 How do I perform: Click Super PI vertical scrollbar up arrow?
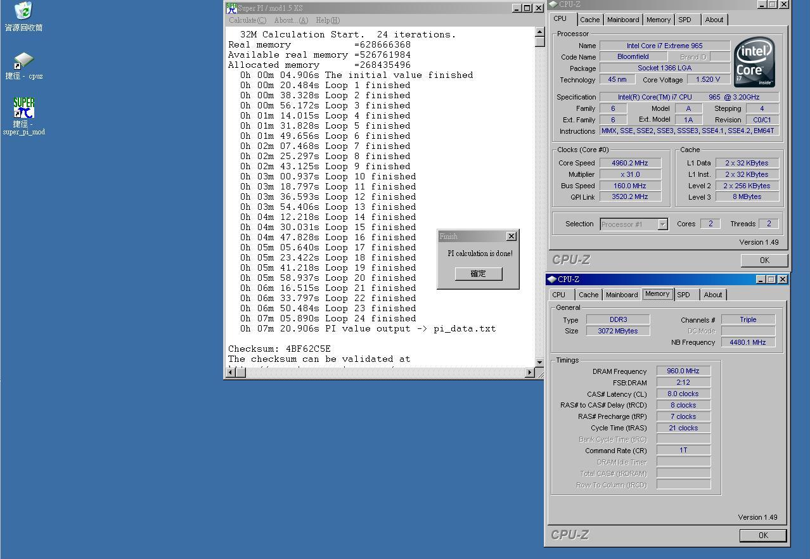coord(539,32)
